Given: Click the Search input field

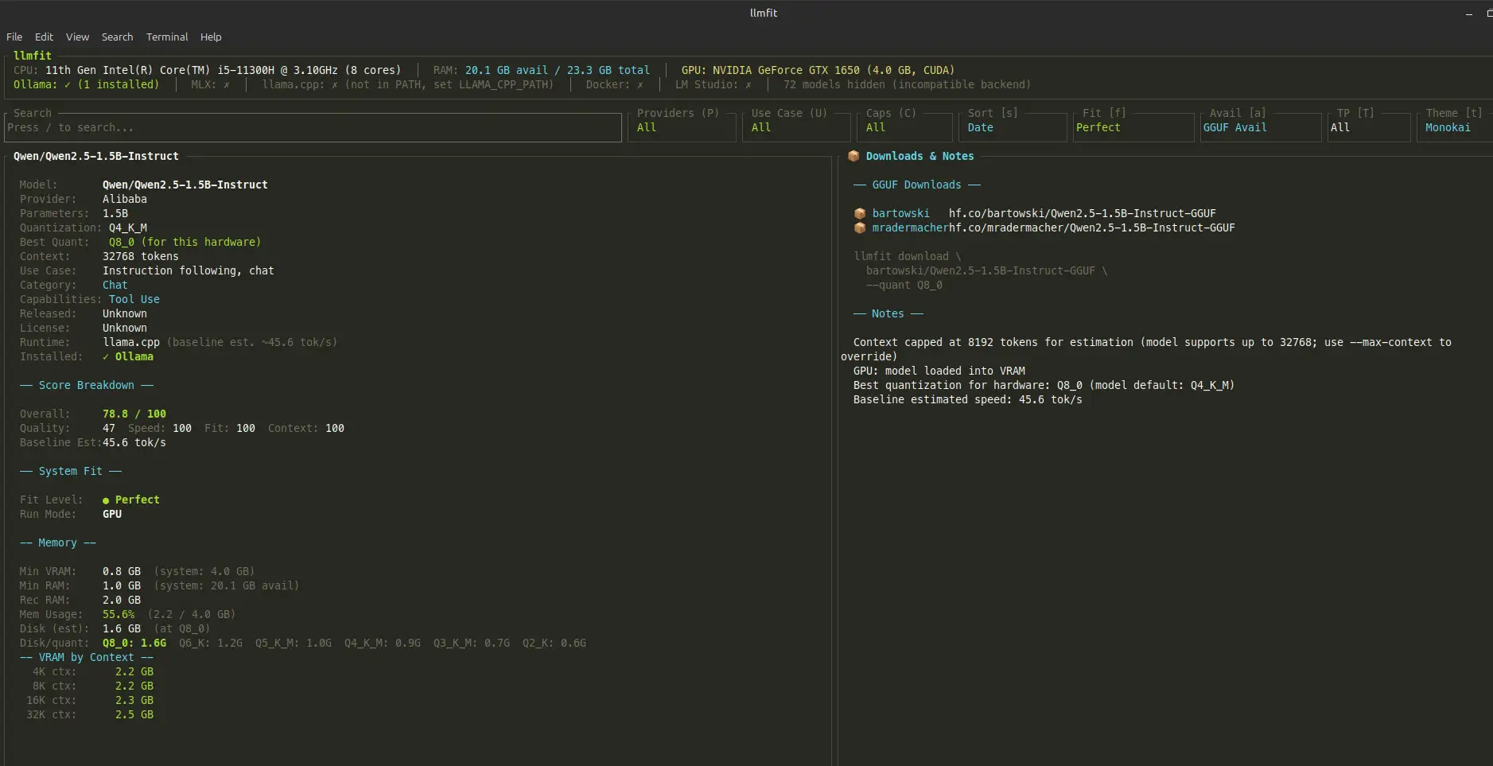Looking at the screenshot, I should point(313,127).
